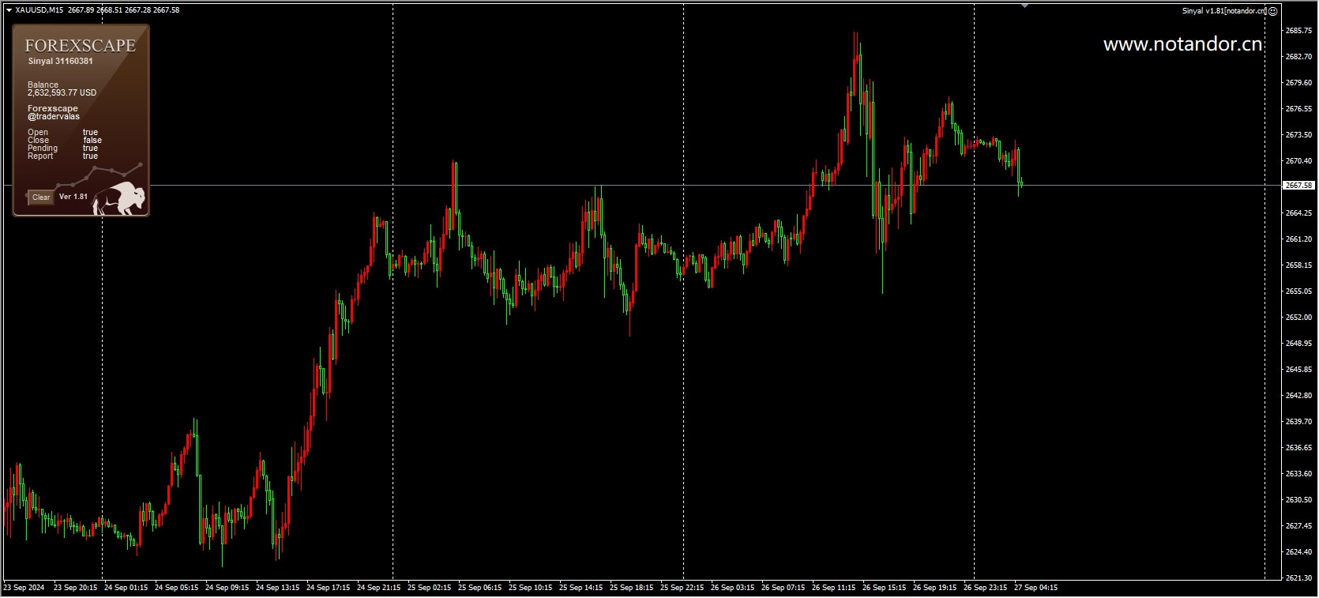This screenshot has height=598, width=1319.
Task: Click the bold 'Forexscape' name above @tradervalas
Action: coord(53,109)
